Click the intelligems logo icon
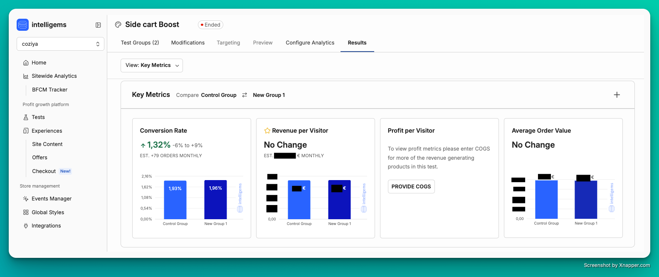This screenshot has height=277, width=659. click(22, 25)
